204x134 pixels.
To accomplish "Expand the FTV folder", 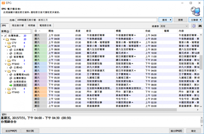I will (6, 60).
